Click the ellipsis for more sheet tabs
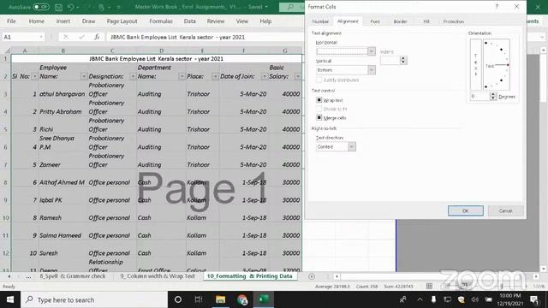The height and width of the screenshot is (308, 548). (x=28, y=276)
